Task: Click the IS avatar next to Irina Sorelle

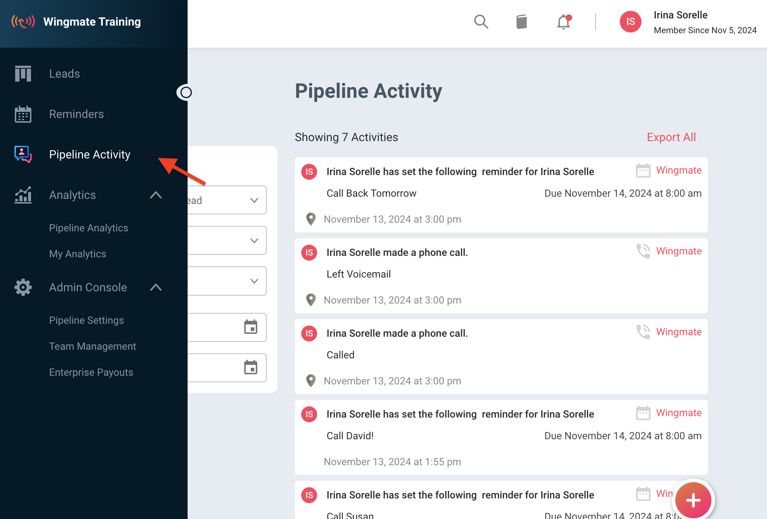Action: (630, 22)
